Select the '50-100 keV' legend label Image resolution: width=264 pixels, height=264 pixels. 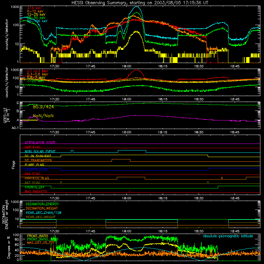point(37,21)
